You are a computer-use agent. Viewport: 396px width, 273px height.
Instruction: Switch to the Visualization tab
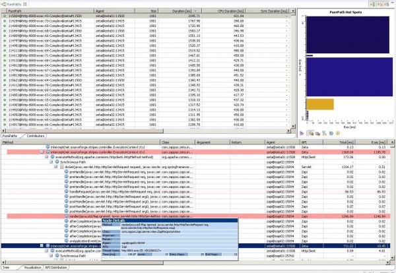32,268
